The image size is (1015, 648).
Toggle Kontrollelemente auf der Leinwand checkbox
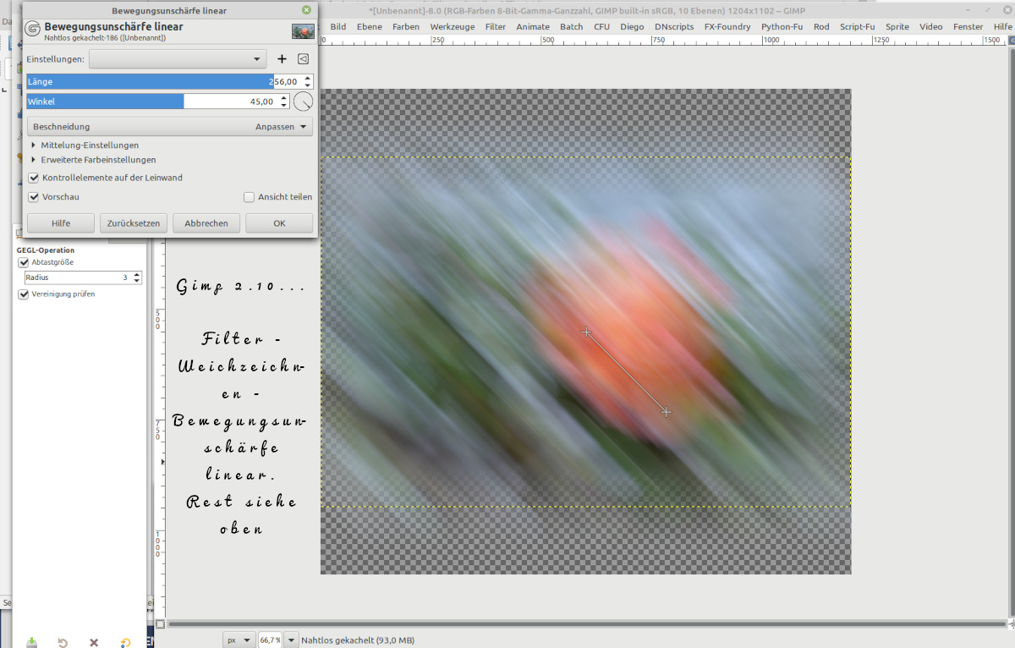[x=34, y=178]
